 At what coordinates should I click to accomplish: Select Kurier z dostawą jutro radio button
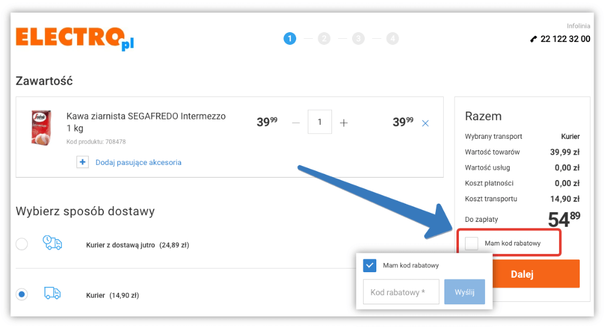[22, 244]
